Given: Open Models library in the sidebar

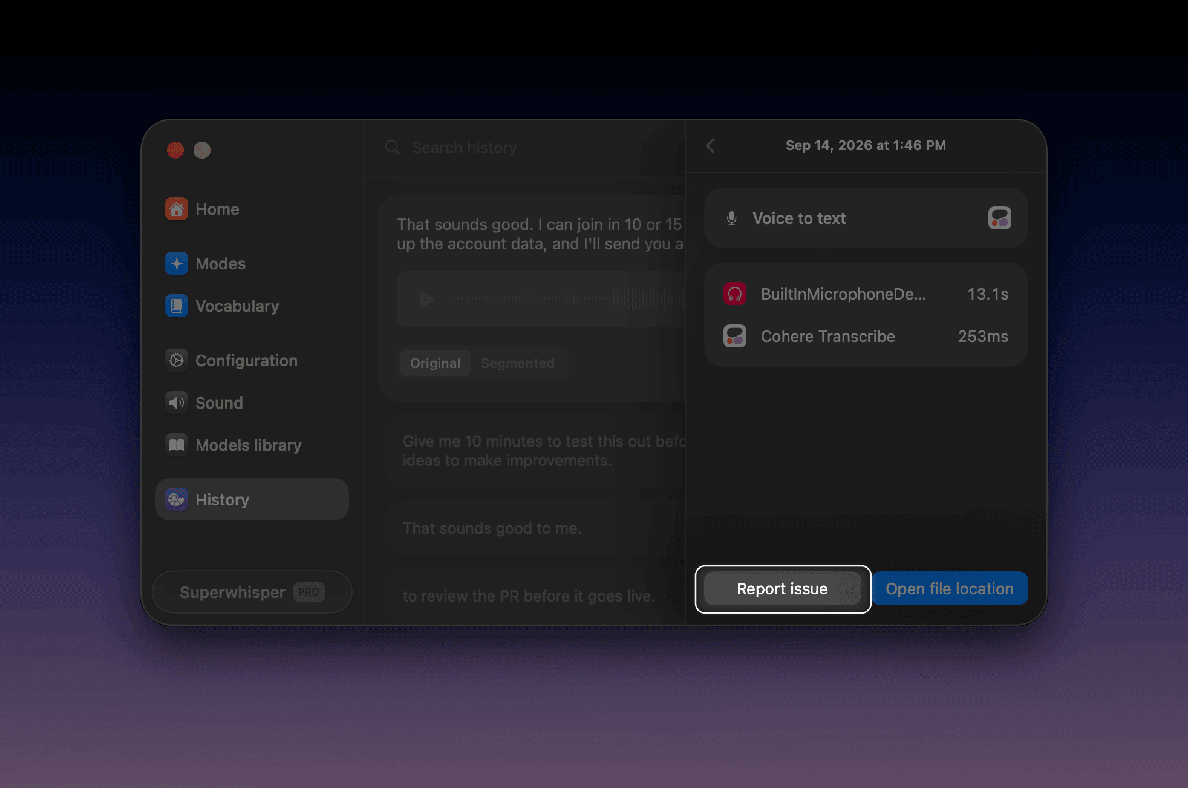Looking at the screenshot, I should coord(252,445).
